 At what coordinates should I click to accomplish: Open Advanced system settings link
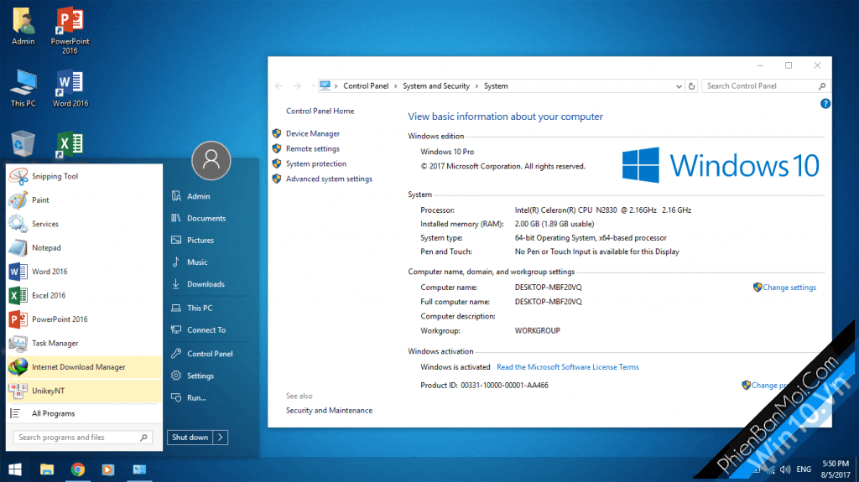[329, 179]
